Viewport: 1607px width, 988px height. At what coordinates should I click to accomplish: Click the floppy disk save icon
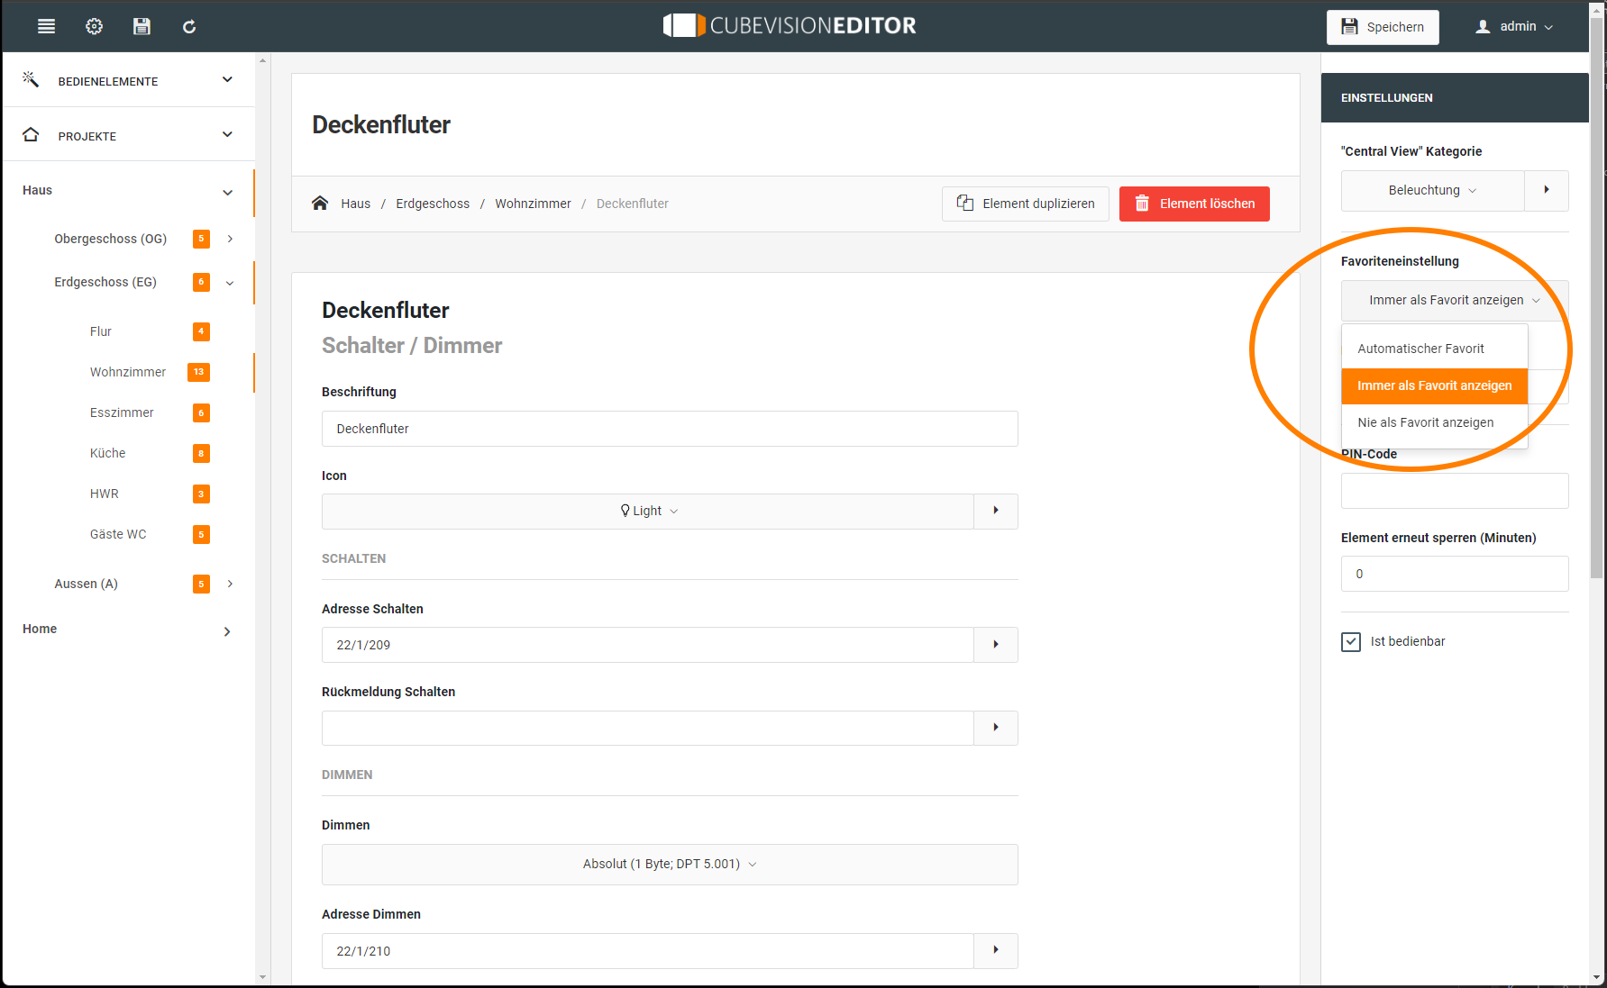tap(142, 26)
